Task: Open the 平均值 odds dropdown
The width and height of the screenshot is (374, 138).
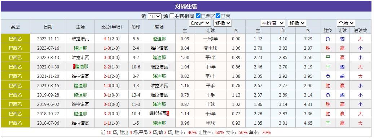Action: point(273,23)
